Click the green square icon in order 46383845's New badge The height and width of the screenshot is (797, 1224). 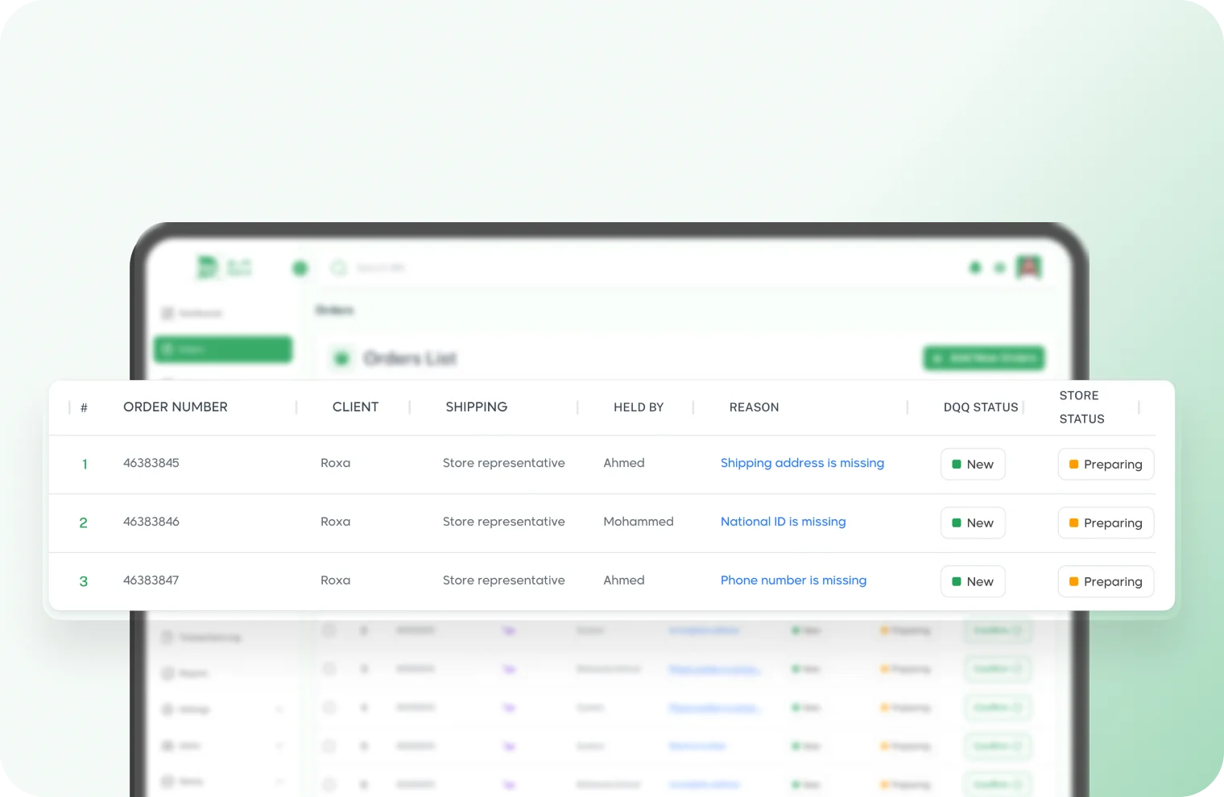tap(957, 465)
